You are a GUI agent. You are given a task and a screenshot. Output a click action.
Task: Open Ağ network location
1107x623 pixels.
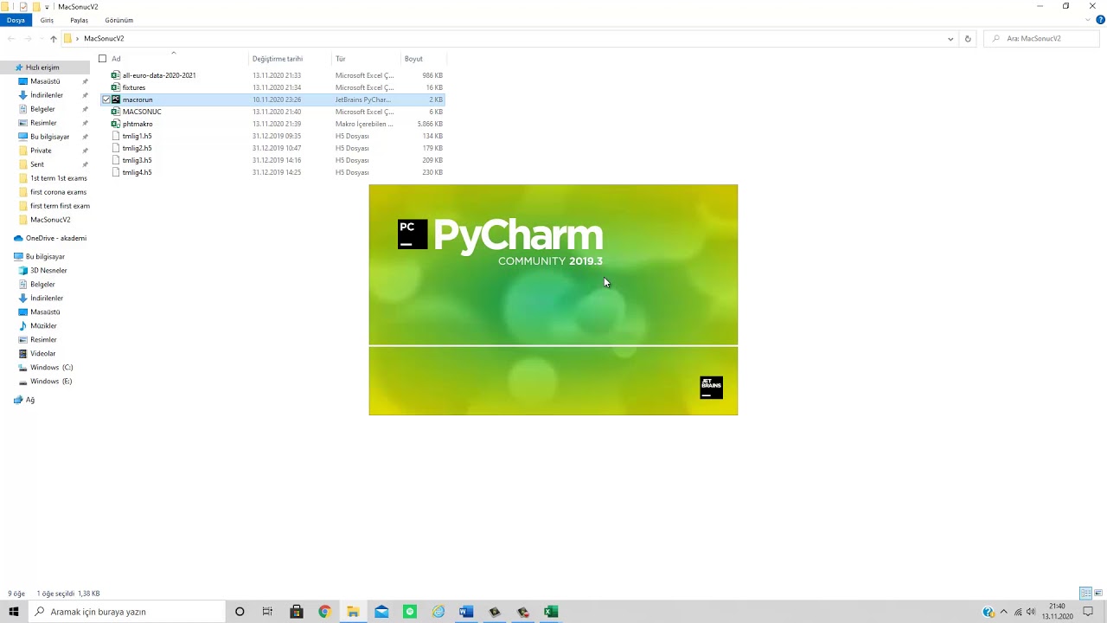29,400
